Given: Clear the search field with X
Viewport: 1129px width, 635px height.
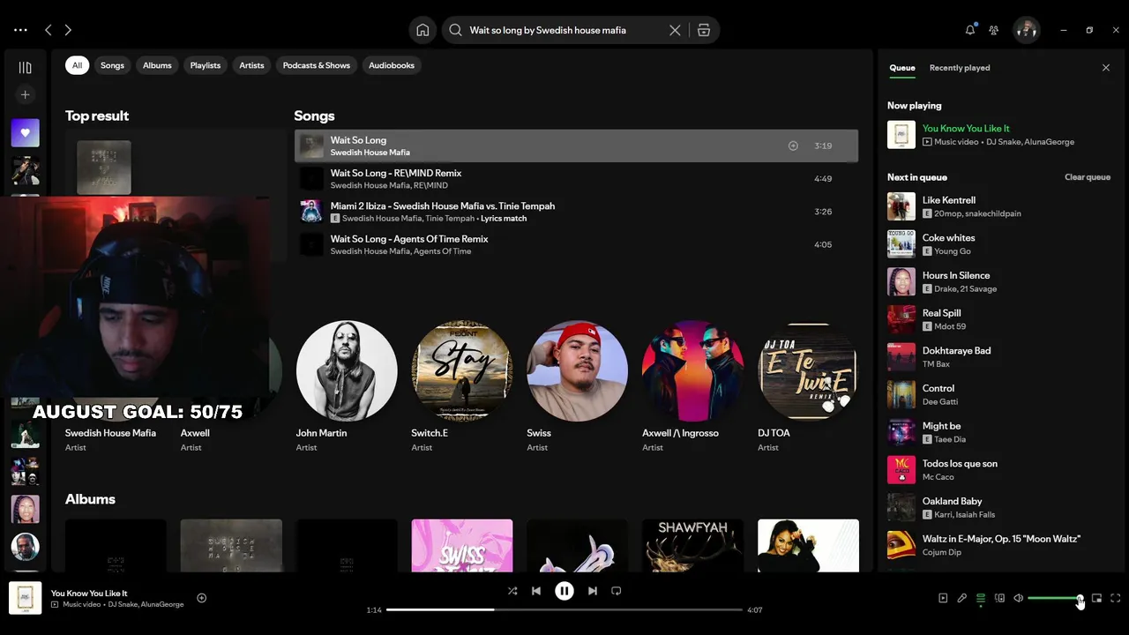Looking at the screenshot, I should click(675, 30).
